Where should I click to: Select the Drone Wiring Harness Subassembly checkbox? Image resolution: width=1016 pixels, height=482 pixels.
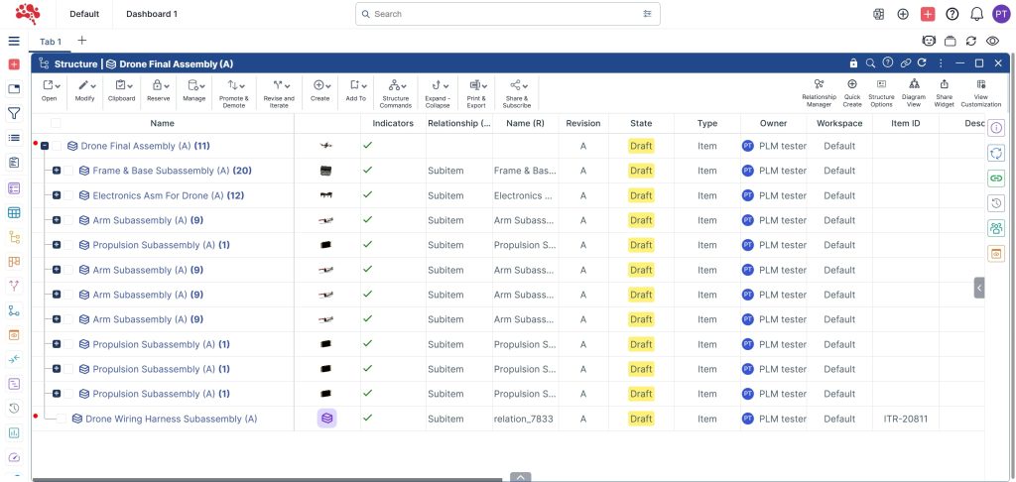pos(62,419)
